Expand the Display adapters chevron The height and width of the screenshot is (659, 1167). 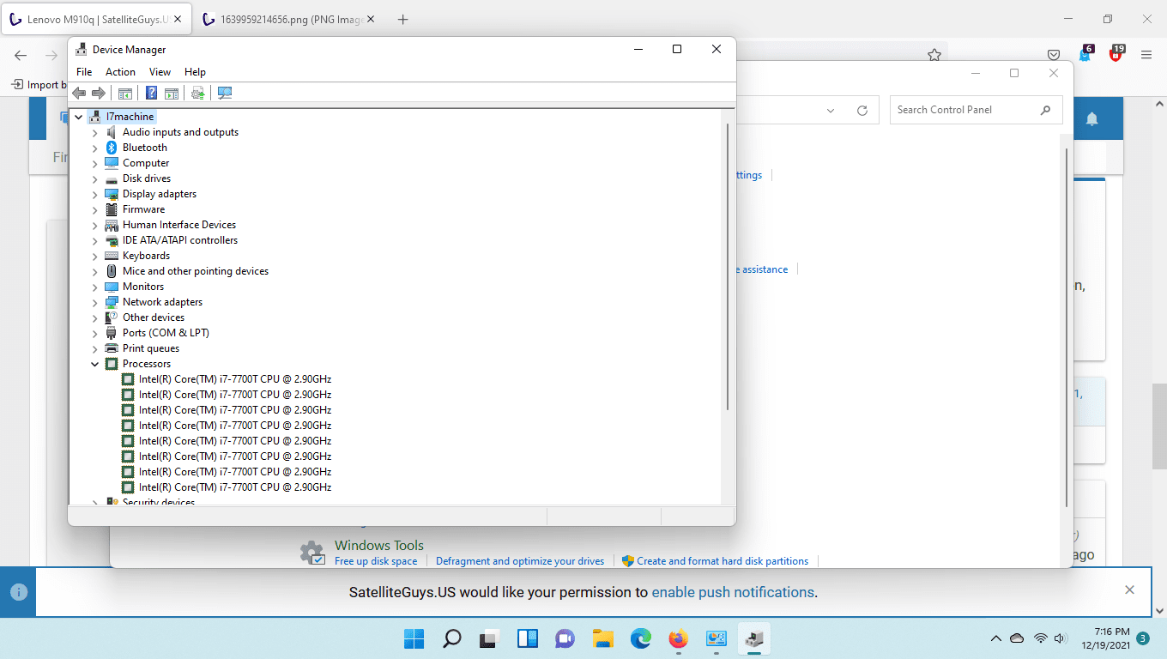[95, 194]
